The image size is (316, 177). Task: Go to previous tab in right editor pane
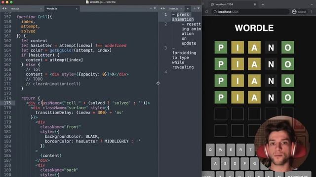[x=161, y=8]
